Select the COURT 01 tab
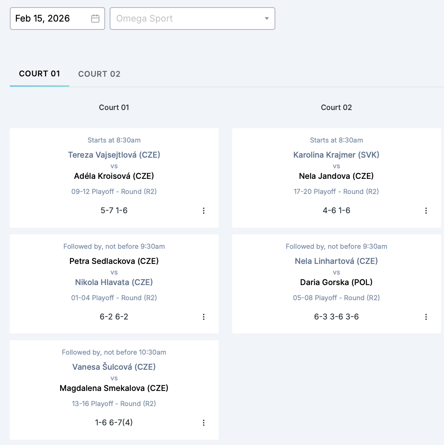Image resolution: width=444 pixels, height=445 pixels. [39, 74]
